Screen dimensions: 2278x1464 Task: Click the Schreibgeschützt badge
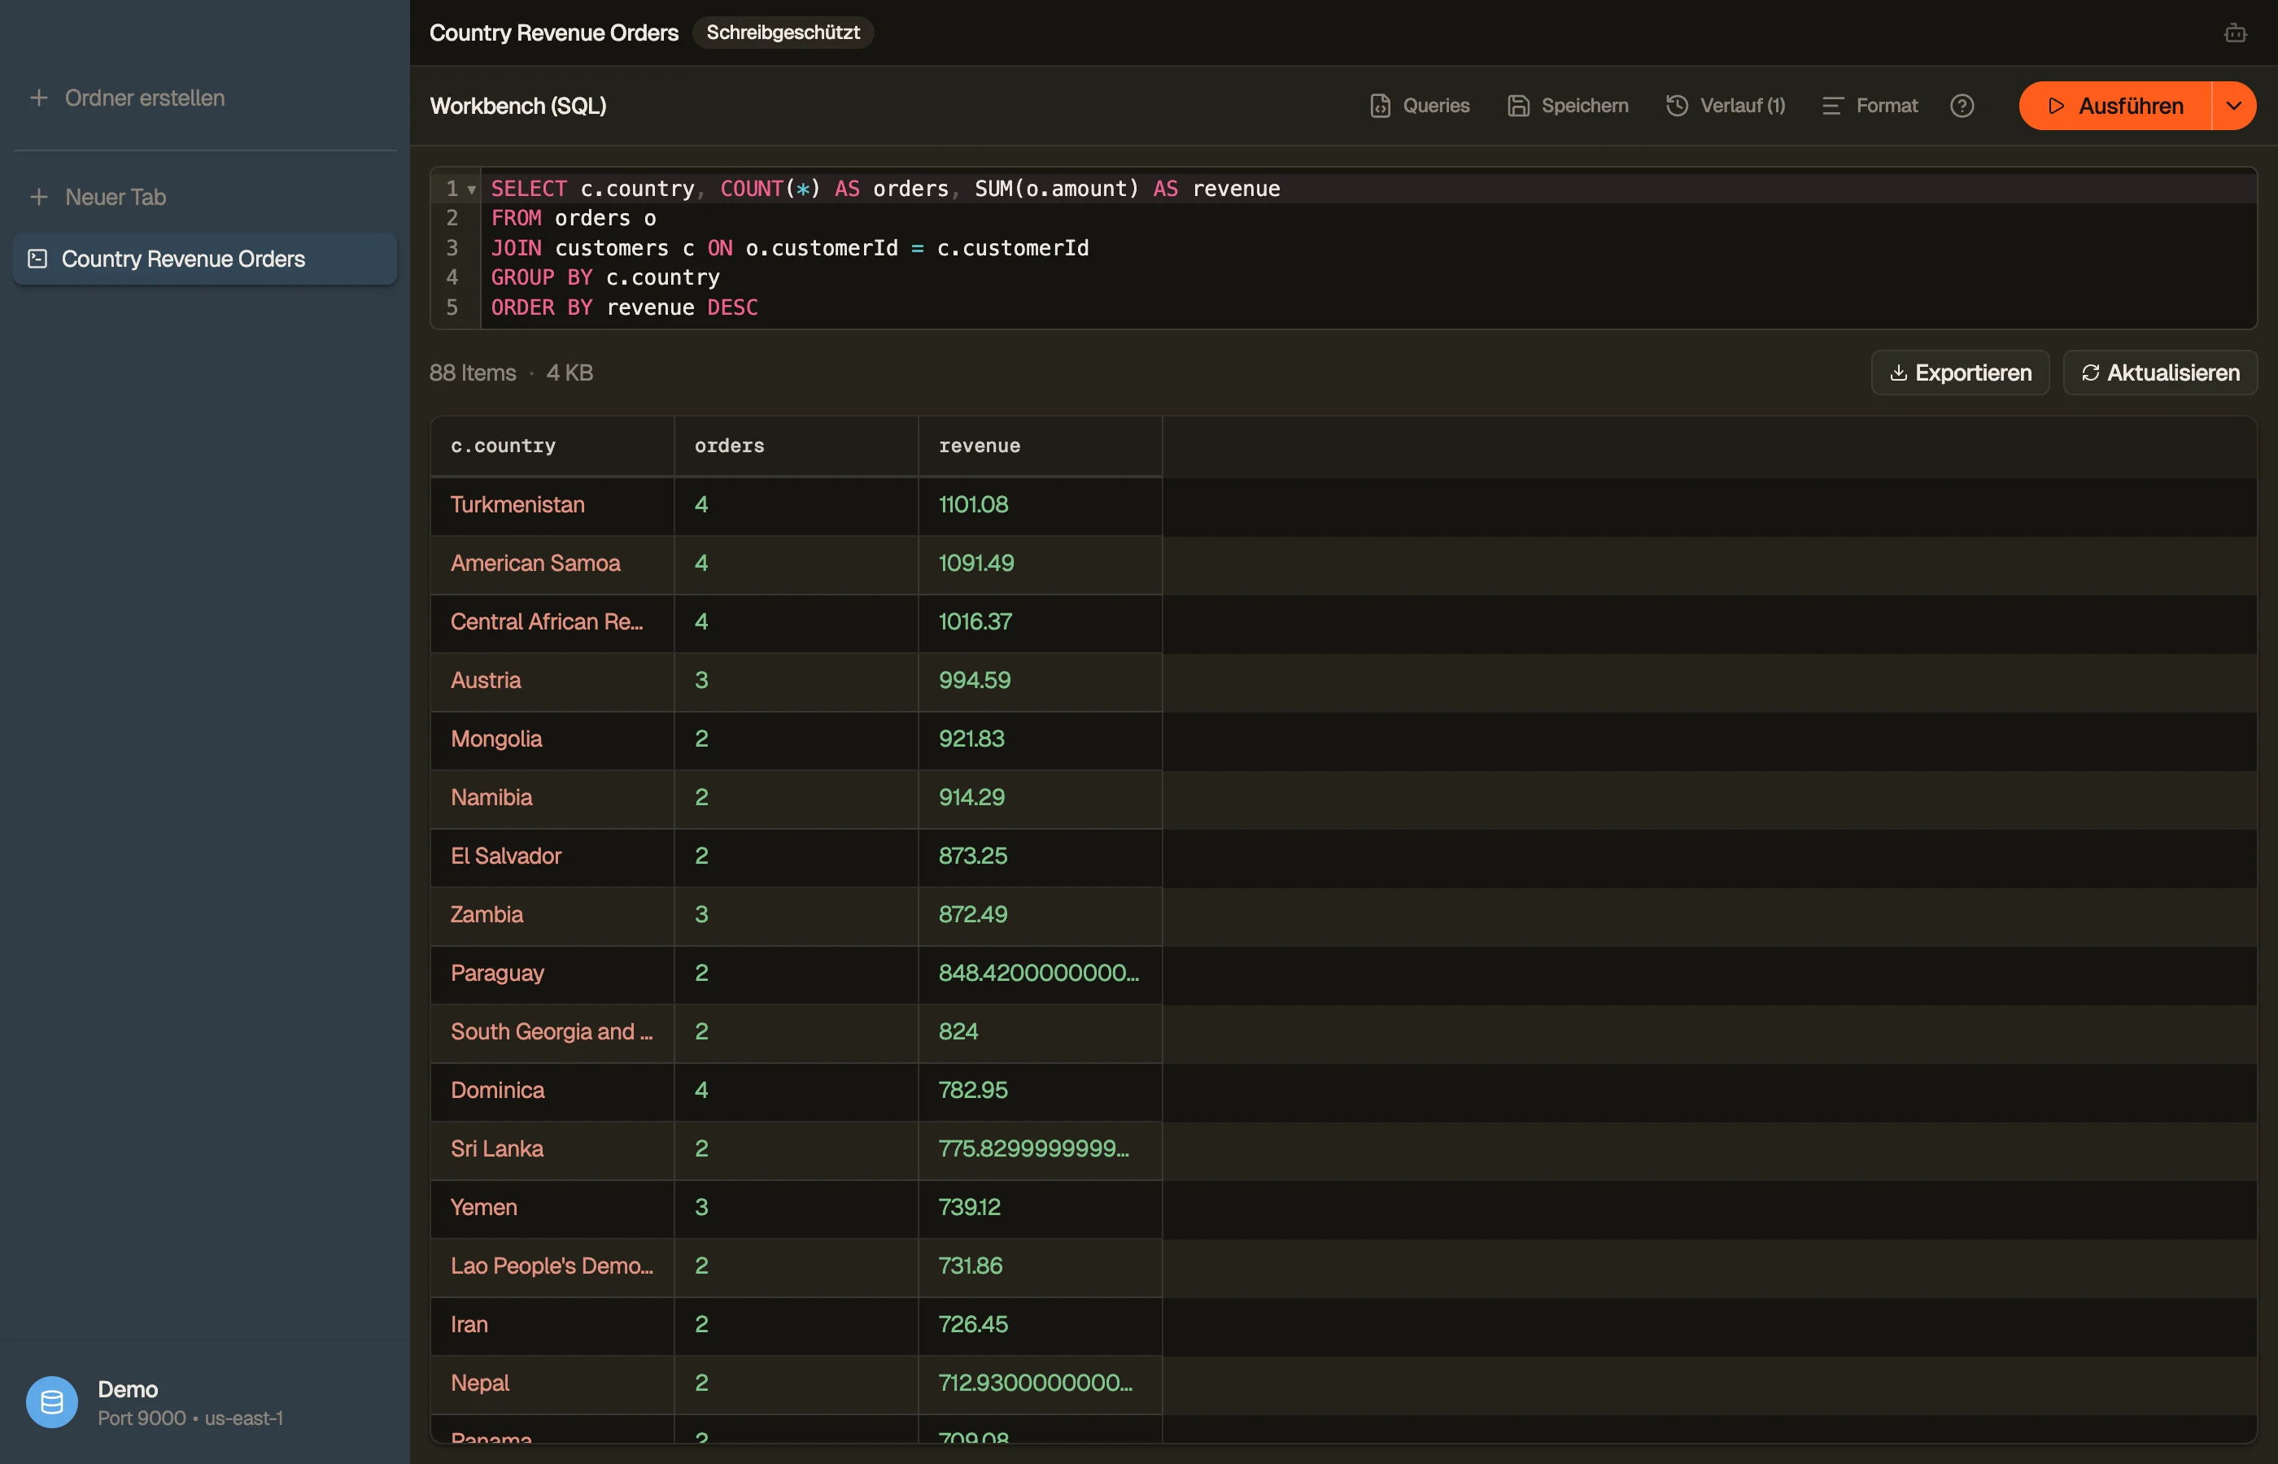783,33
